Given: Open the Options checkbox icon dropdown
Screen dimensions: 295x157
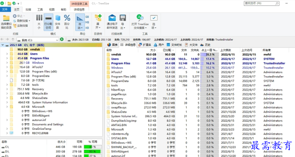Looking at the screenshot, I should click(x=154, y=22).
